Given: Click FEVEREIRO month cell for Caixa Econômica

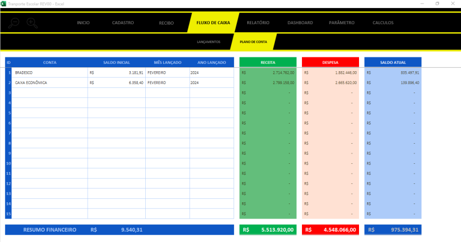Looking at the screenshot, I should click(167, 83).
